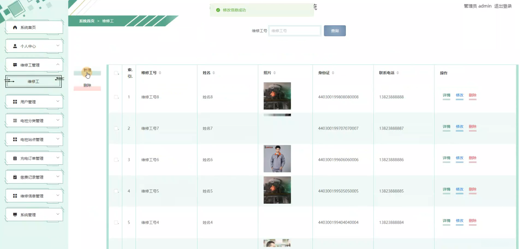Expand the 用户管理 menu chevron
520x249 pixels.
click(x=58, y=101)
